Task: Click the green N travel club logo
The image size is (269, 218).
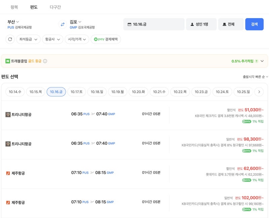Action: point(8,61)
